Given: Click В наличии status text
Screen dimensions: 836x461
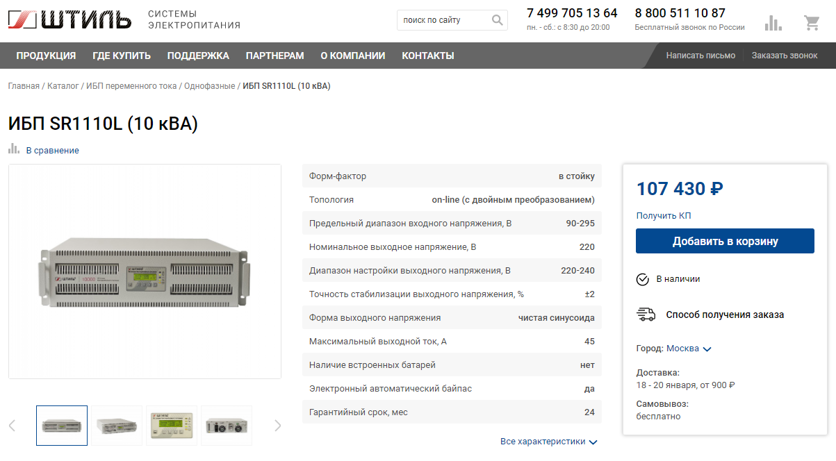Looking at the screenshot, I should click(x=678, y=279).
